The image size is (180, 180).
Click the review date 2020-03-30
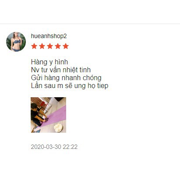coord(46,147)
